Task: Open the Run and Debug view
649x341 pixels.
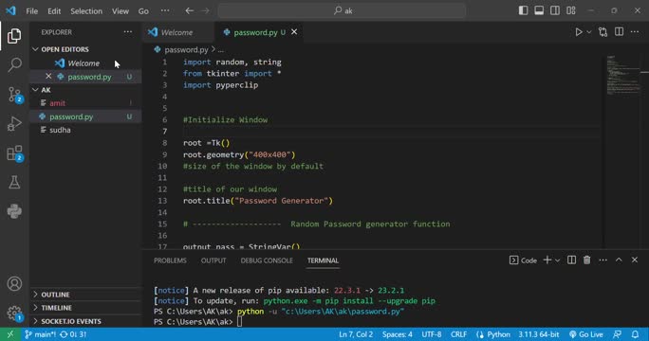Action: tap(14, 123)
